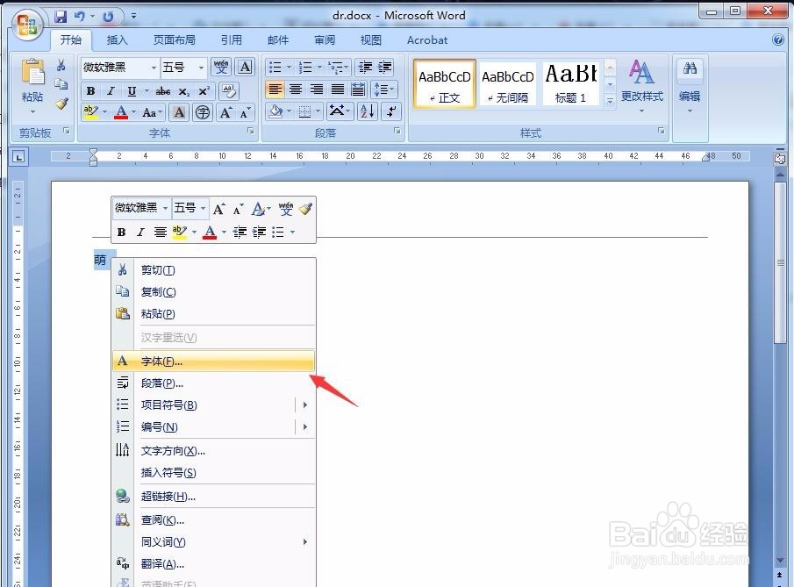This screenshot has width=794, height=587.
Task: Apply character border in ribbon
Action: coord(245,67)
